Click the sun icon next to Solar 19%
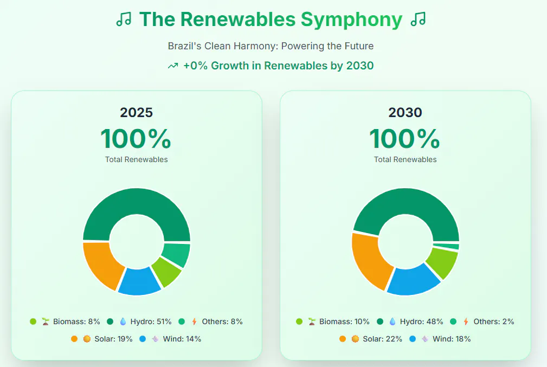547x367 pixels. pos(87,339)
